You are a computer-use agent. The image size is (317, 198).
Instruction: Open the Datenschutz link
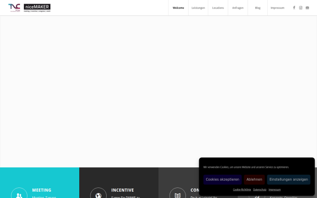tap(259, 190)
